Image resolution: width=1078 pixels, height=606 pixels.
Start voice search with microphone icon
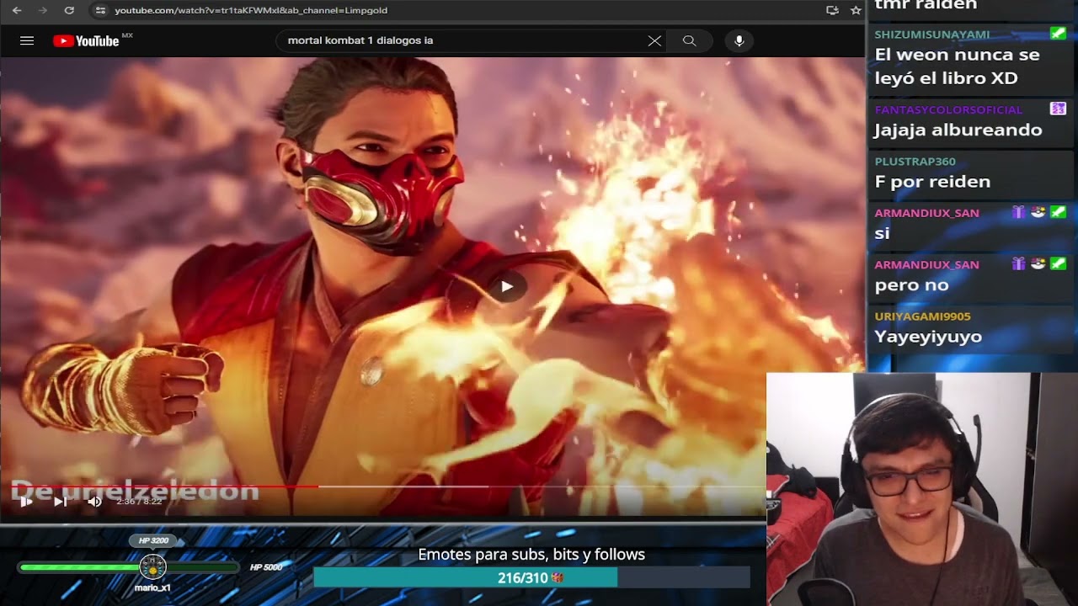click(739, 40)
